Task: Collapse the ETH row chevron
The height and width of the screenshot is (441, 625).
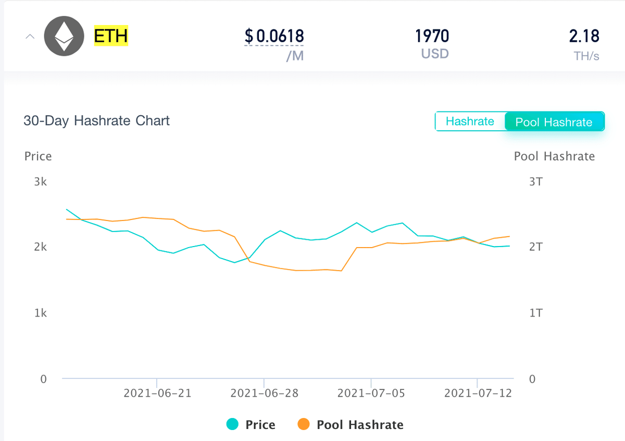Action: pos(30,37)
